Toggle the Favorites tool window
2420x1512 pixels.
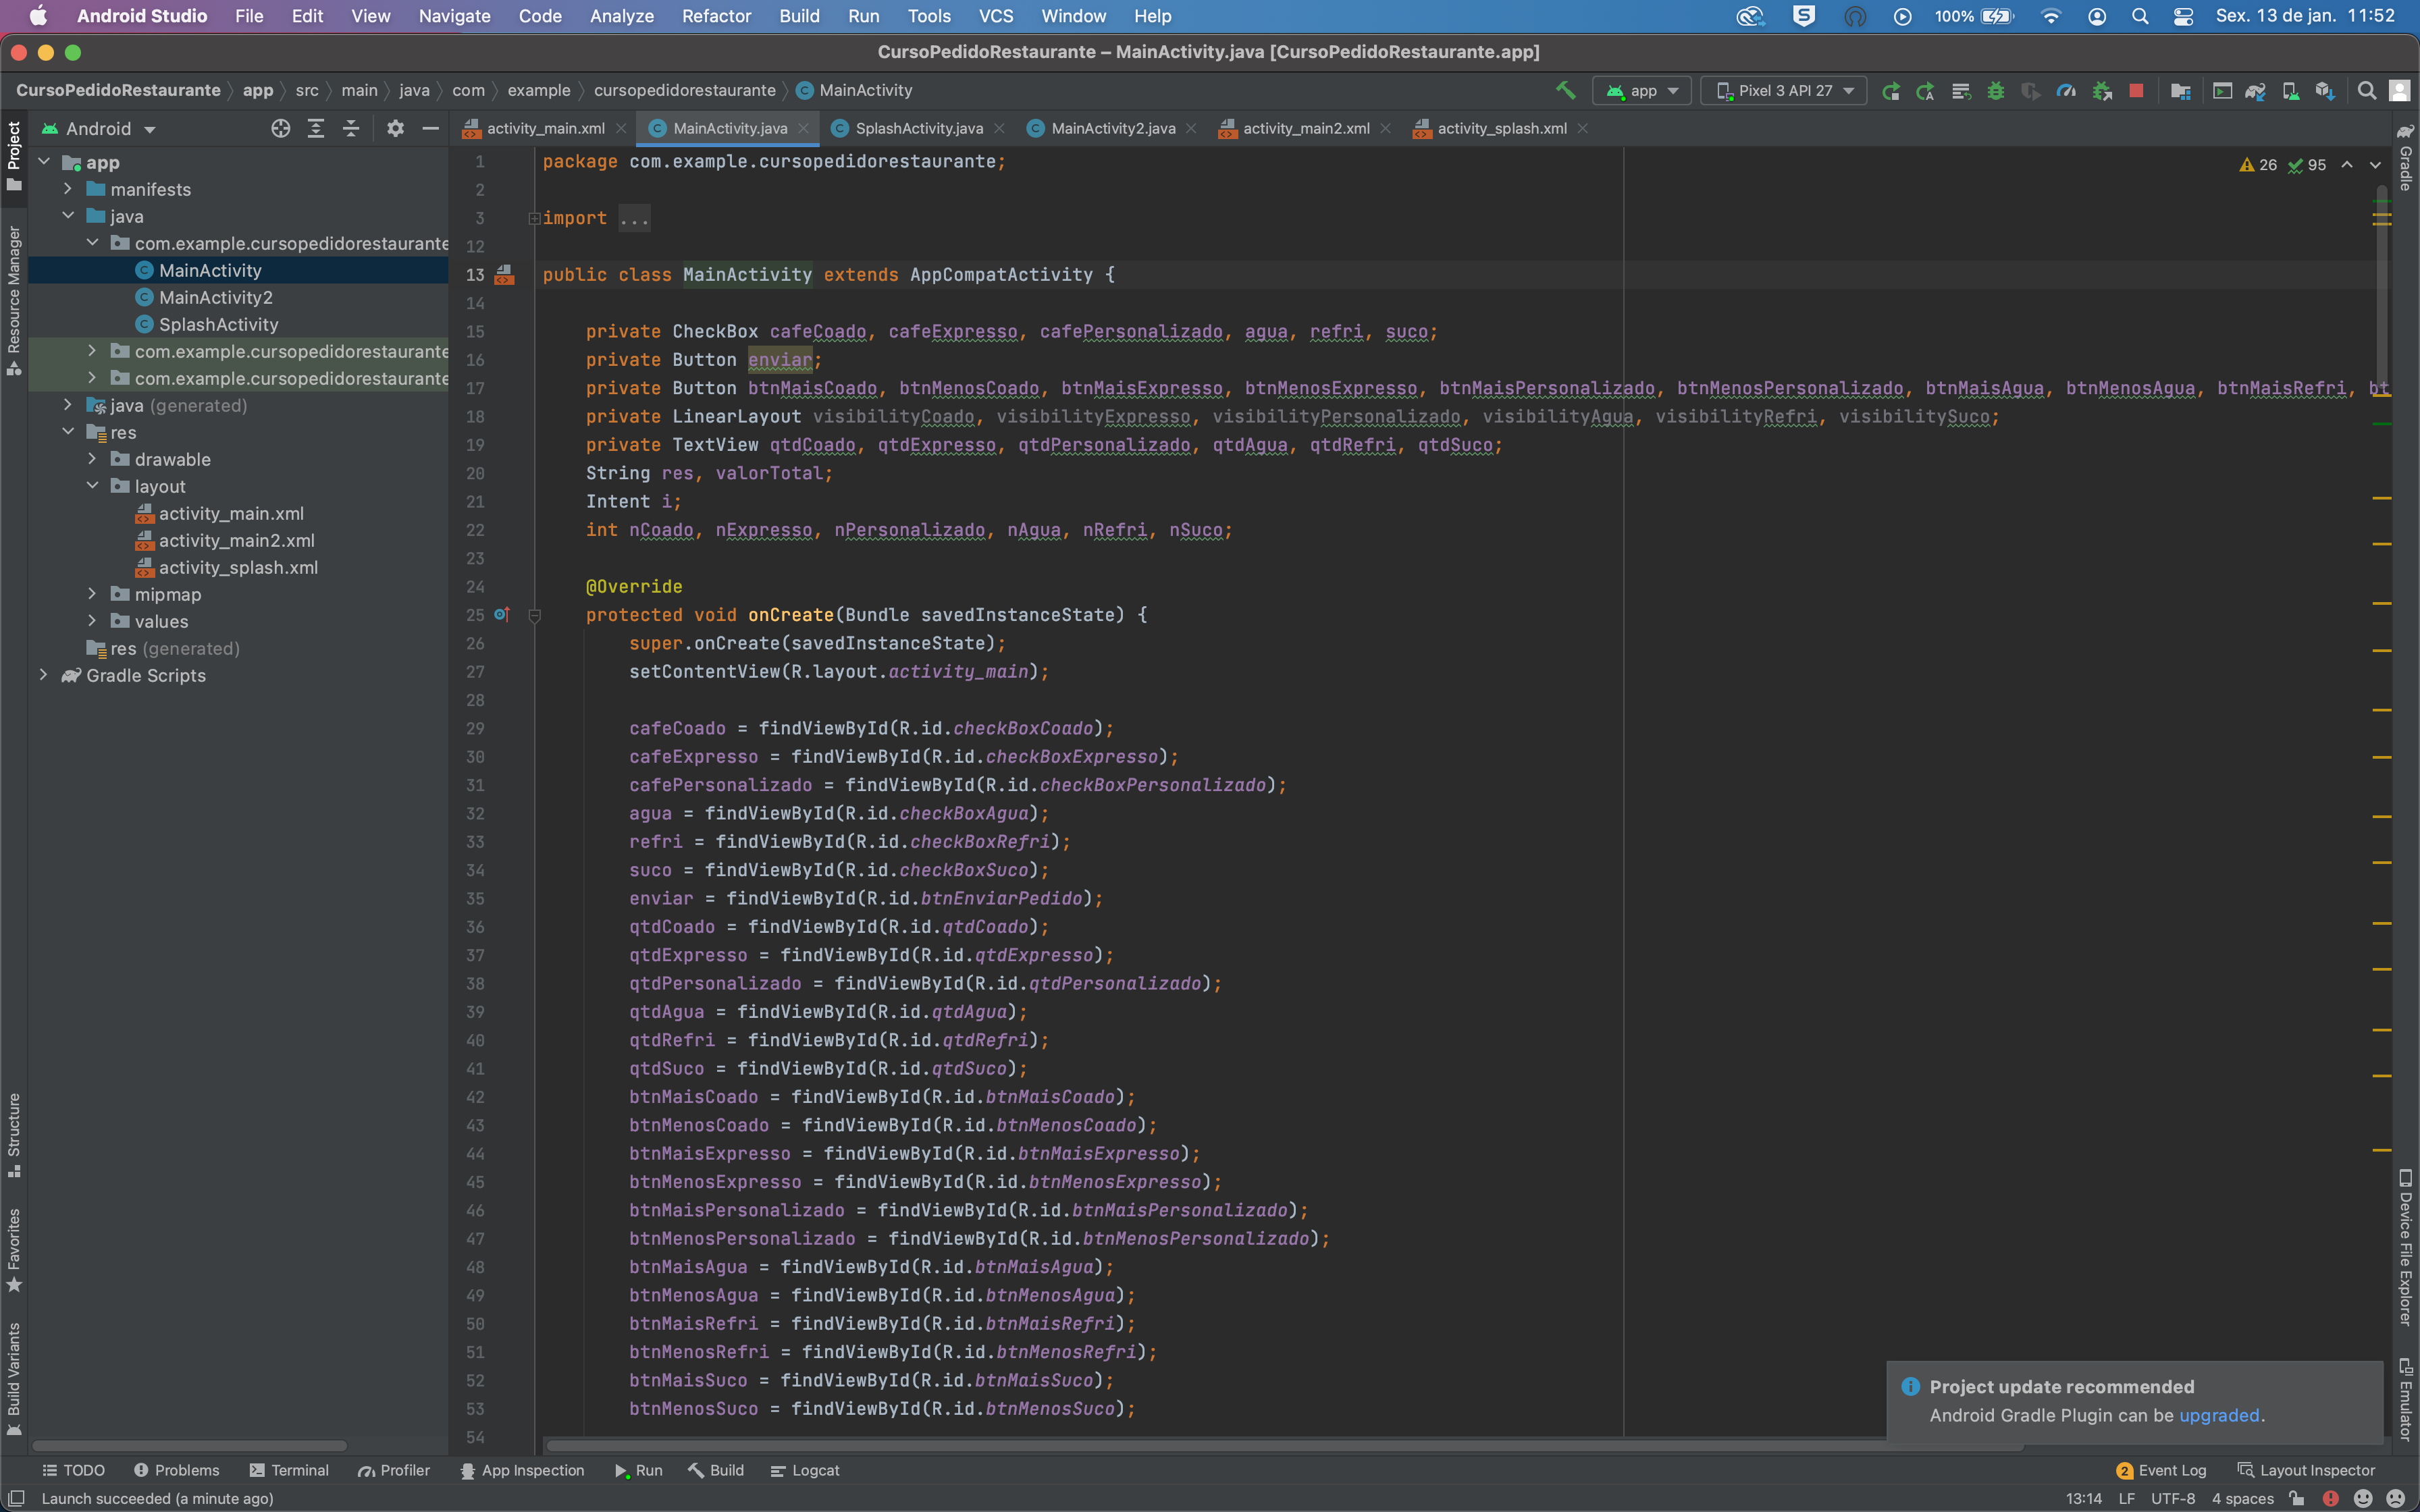(x=14, y=1250)
